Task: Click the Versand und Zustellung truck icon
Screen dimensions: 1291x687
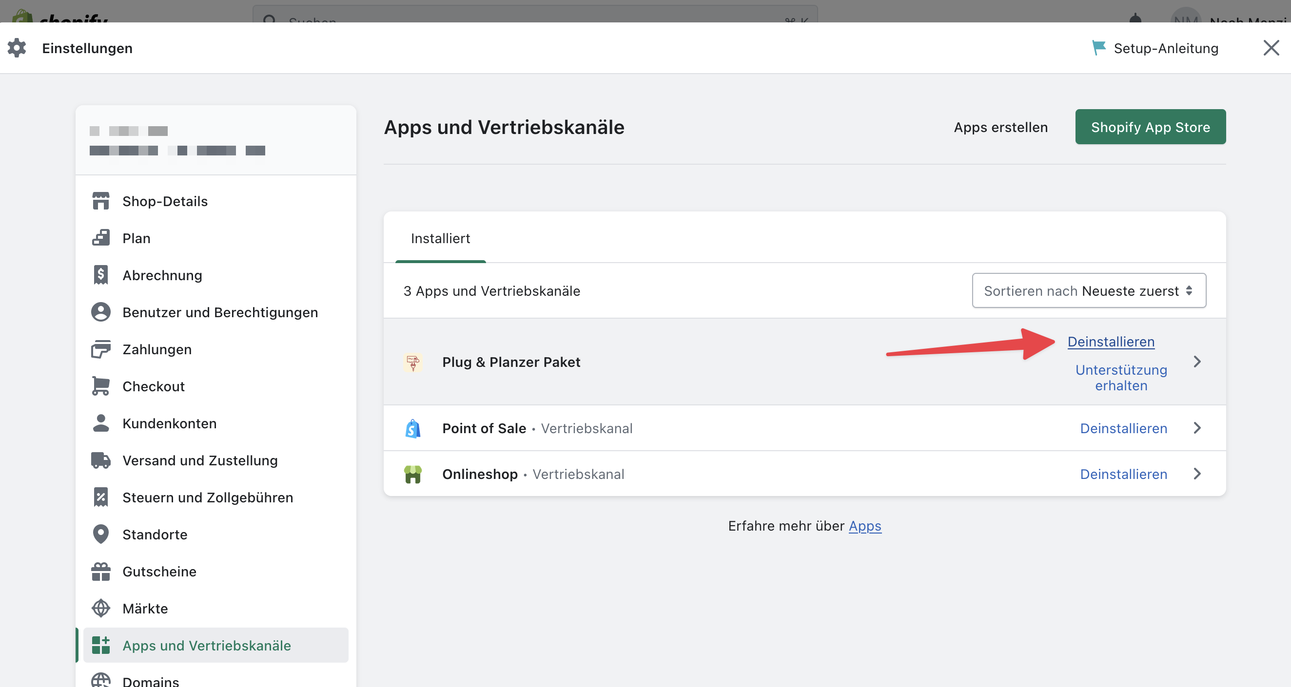Action: [101, 460]
